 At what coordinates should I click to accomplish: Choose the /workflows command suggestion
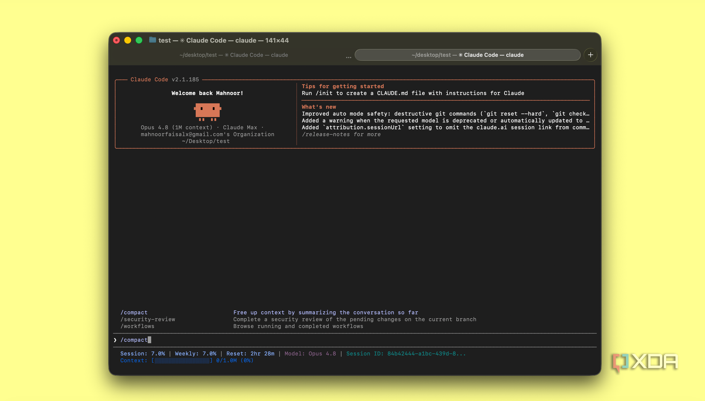(138, 326)
